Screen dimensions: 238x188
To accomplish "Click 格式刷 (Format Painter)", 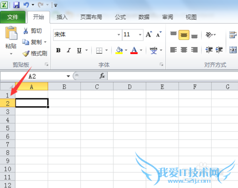I will (x=35, y=53).
